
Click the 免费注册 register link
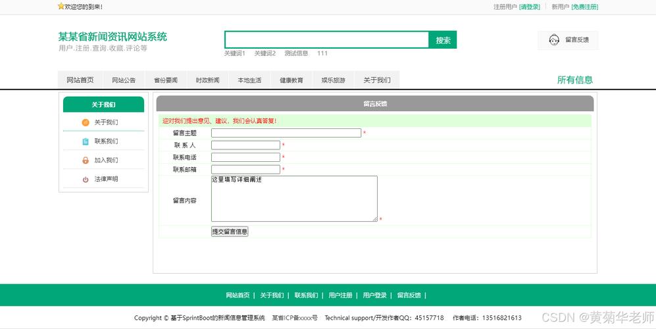coord(584,7)
